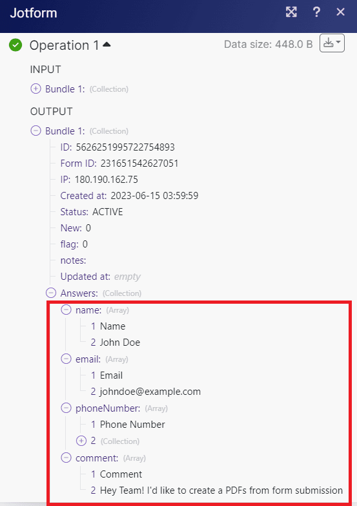
Task: Click the johndoe@example.com email value
Action: click(x=150, y=392)
